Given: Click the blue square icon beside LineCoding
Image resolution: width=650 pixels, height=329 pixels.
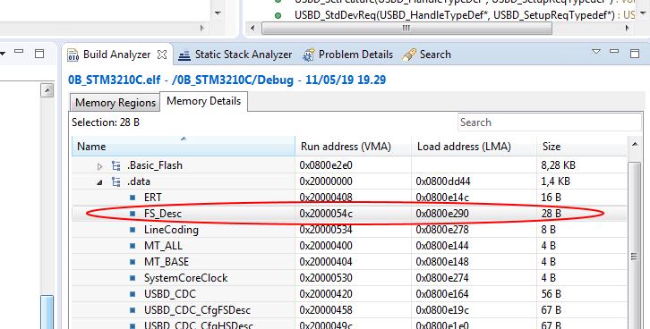Looking at the screenshot, I should point(133,230).
